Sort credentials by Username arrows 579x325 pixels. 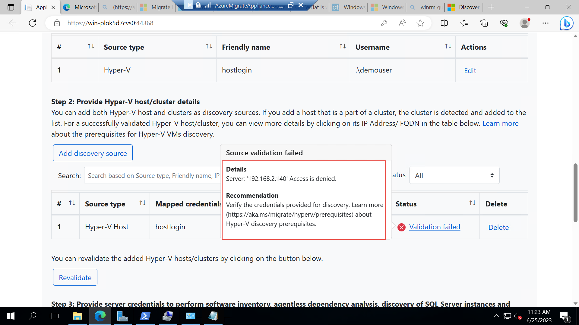tap(448, 46)
